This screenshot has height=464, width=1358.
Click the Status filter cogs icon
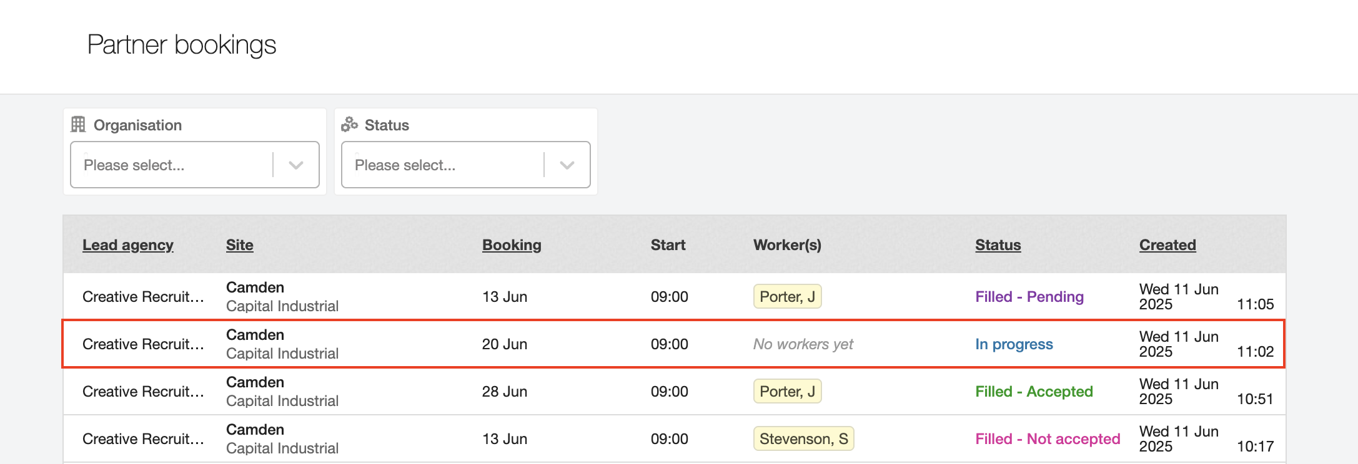[349, 125]
